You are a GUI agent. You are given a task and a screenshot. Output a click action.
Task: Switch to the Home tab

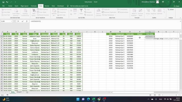[x=10, y=6]
